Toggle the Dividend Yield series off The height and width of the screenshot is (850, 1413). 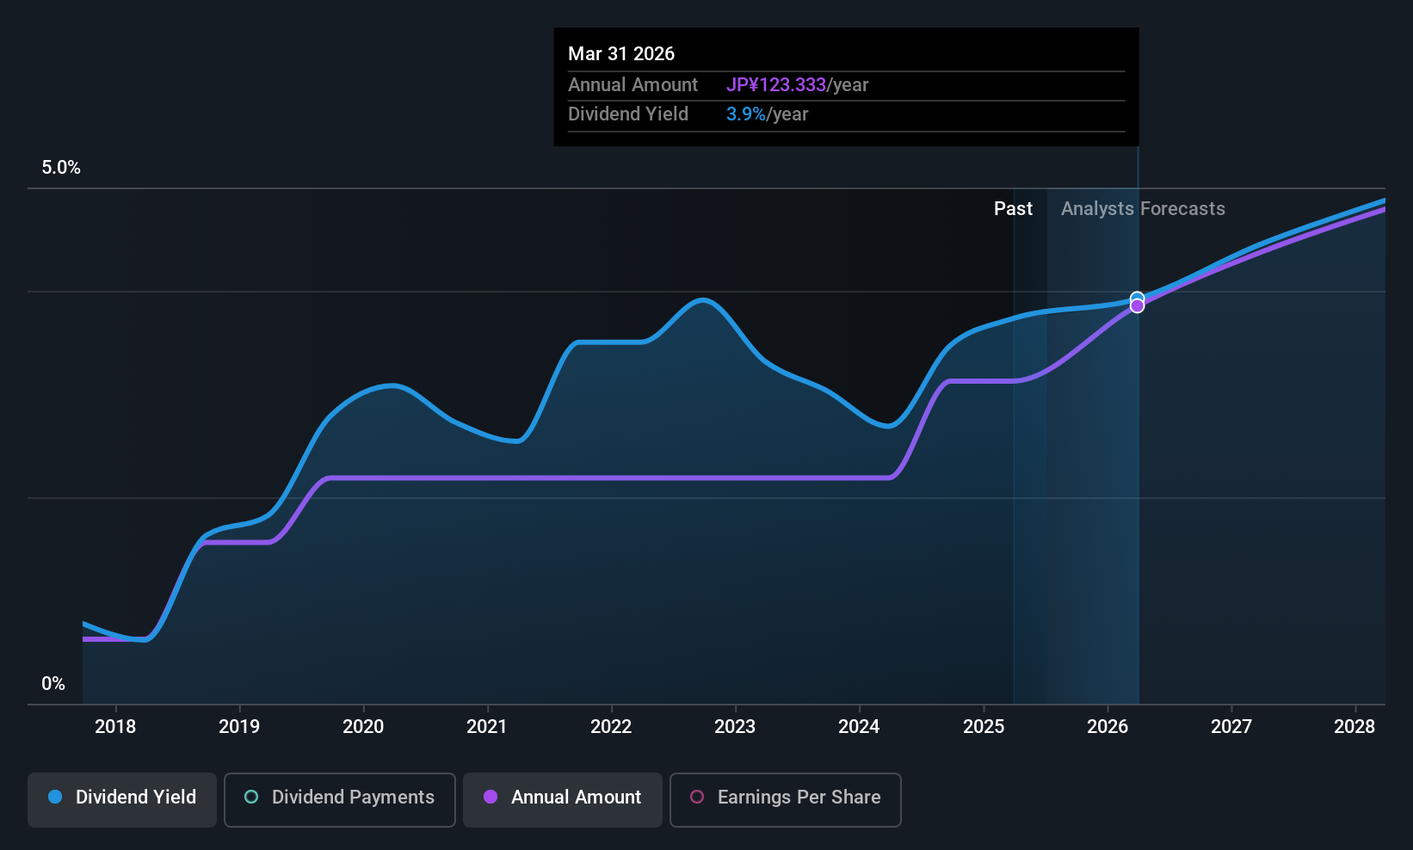coord(122,799)
